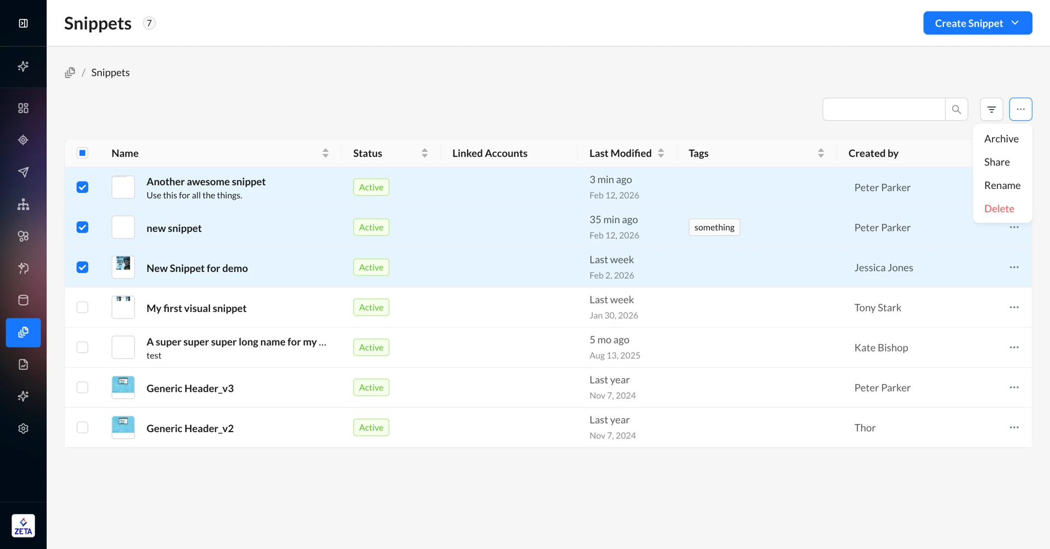This screenshot has width=1050, height=549.
Task: Open the filter icon button
Action: pos(991,109)
